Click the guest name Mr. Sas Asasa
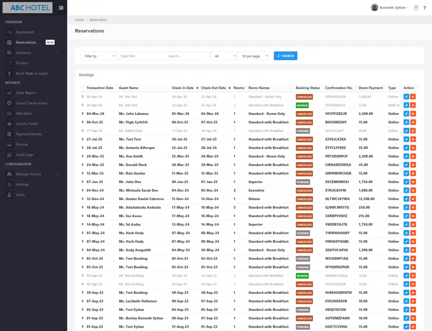The height and width of the screenshot is (331, 432). coord(130,216)
